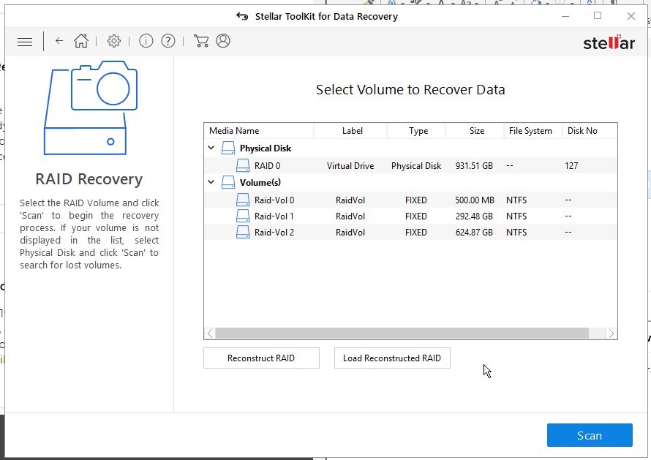Choose Raid-Vol 1 volume

click(274, 216)
